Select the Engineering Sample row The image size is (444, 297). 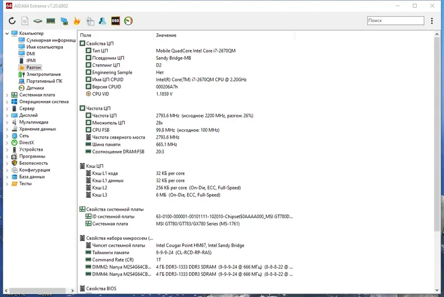pos(186,73)
